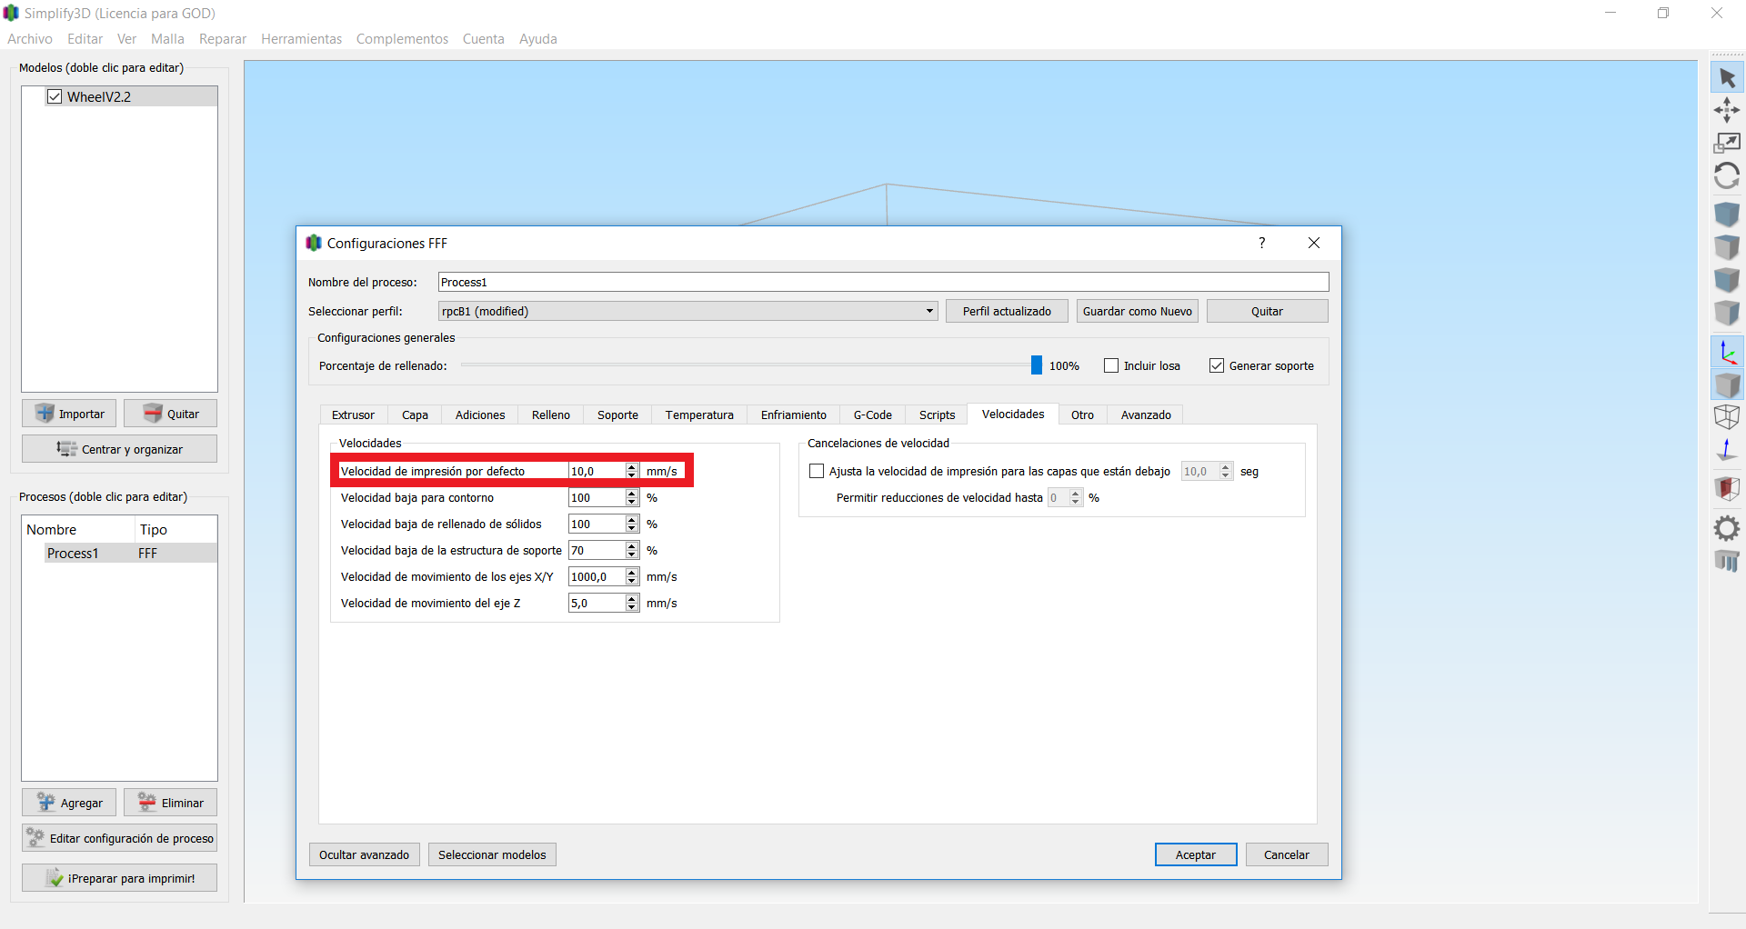
Task: Increase velocidad de movimiento del eje Z
Action: 632,598
